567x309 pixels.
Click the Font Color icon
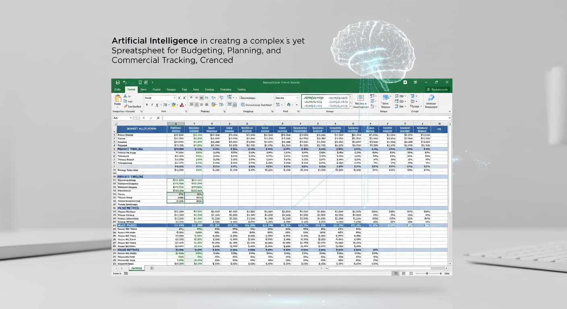[182, 105]
